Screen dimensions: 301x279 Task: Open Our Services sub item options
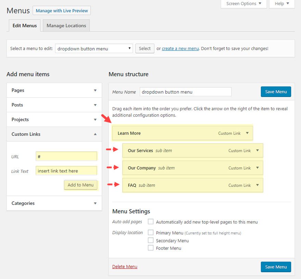pos(257,150)
